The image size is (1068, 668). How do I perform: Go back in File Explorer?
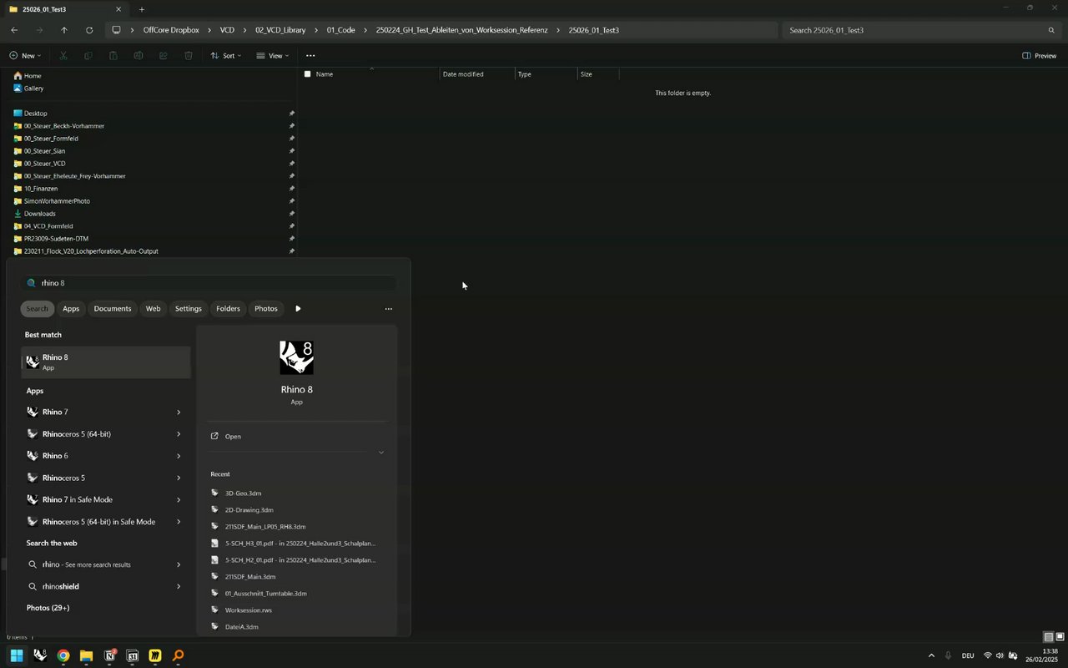14,30
